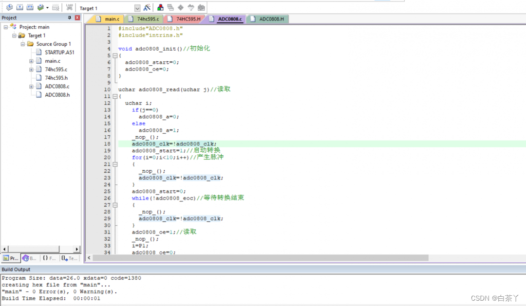Open the Target 1 dropdown arrow
The image size is (526, 306).
pos(137,8)
